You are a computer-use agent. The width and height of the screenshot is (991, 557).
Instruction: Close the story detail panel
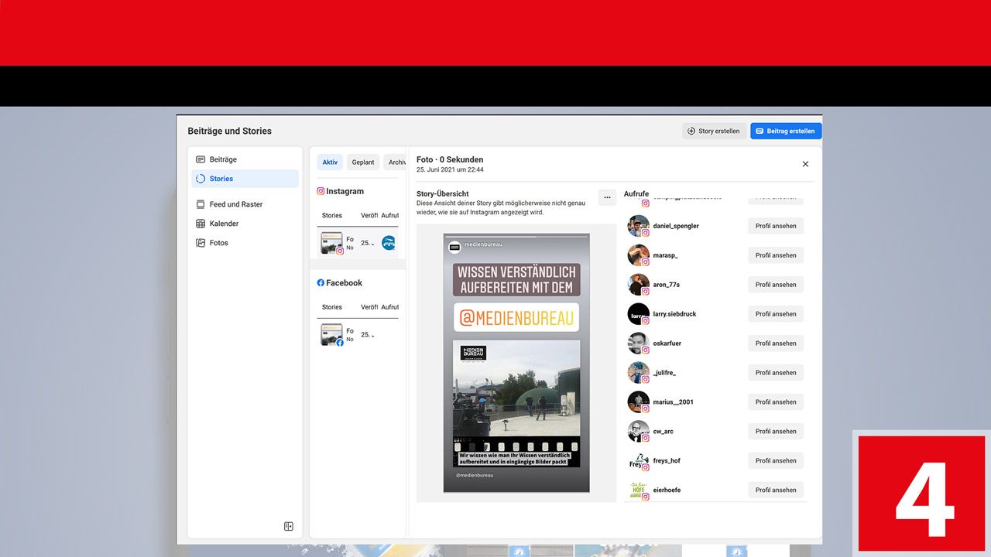coord(805,164)
